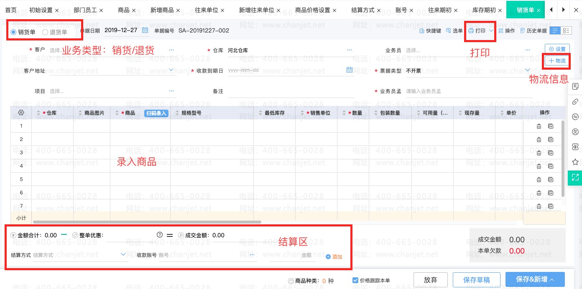Click the yen voucher icon in sidebar
This screenshot has width=582, height=289.
[575, 147]
